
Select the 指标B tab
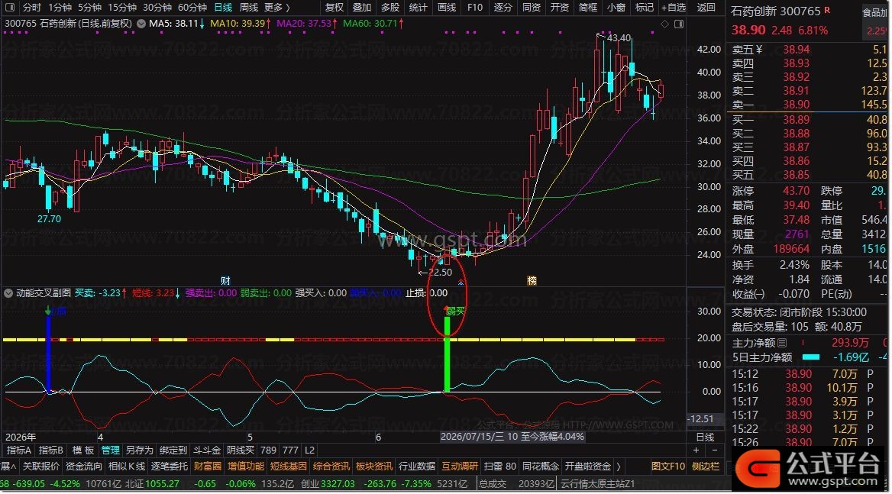pyautogui.click(x=50, y=450)
